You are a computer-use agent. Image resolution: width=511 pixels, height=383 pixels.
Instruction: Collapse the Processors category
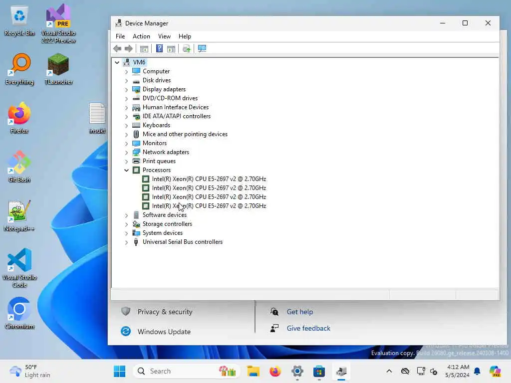[126, 170]
